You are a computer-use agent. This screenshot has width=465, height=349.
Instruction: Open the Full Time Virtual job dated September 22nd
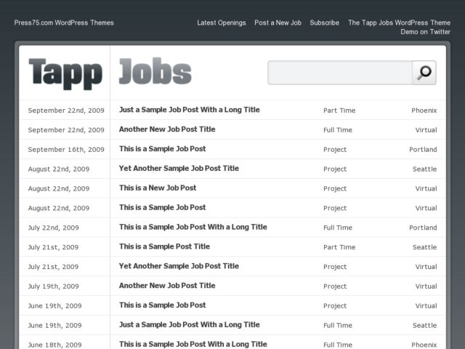[167, 129]
